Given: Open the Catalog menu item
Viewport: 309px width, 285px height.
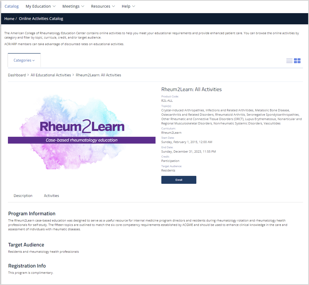Looking at the screenshot, I should [x=12, y=6].
